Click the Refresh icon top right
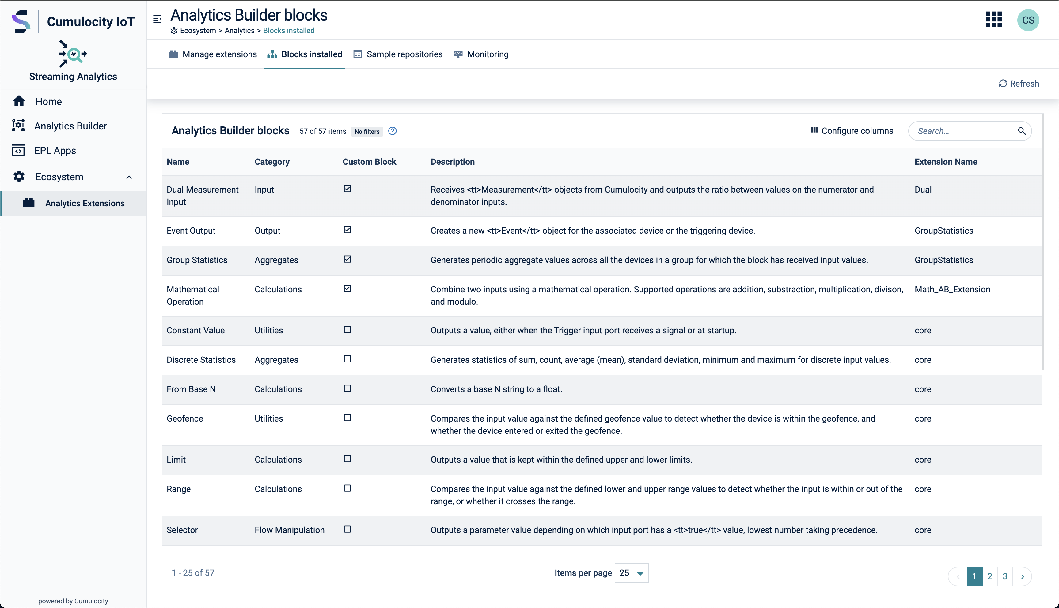This screenshot has width=1059, height=608. click(1003, 83)
